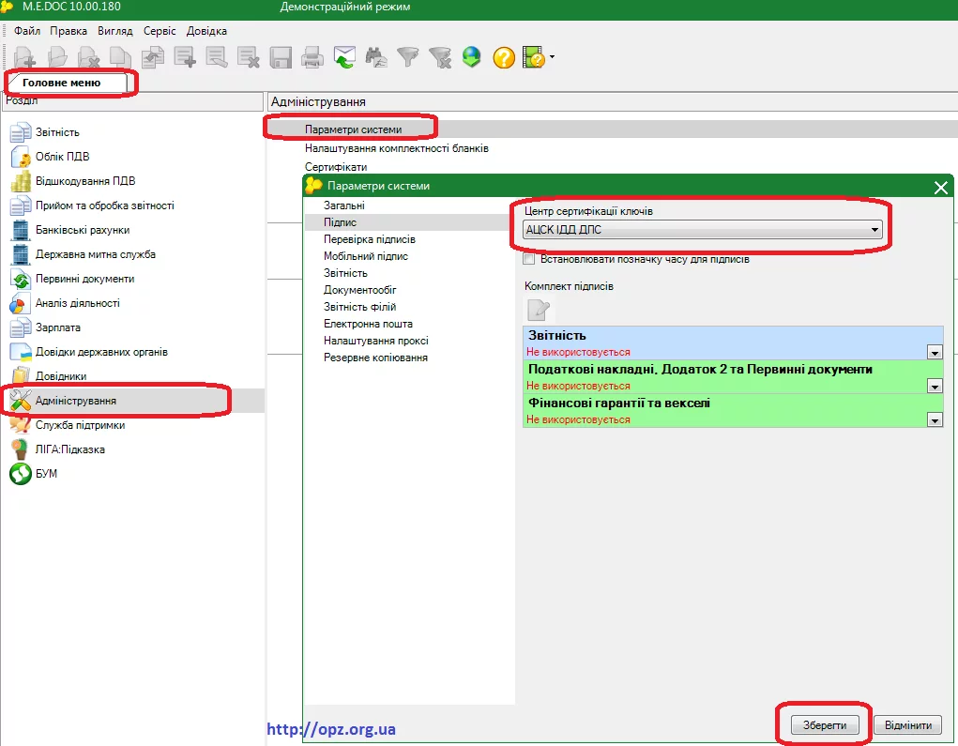Open the Сервіс menu
Viewport: 958px width, 746px height.
[160, 31]
